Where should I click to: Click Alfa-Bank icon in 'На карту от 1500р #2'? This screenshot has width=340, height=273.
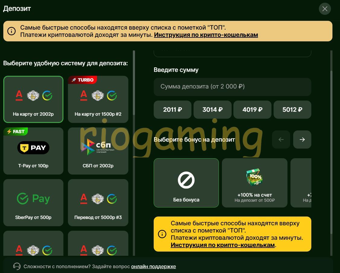tap(84, 96)
